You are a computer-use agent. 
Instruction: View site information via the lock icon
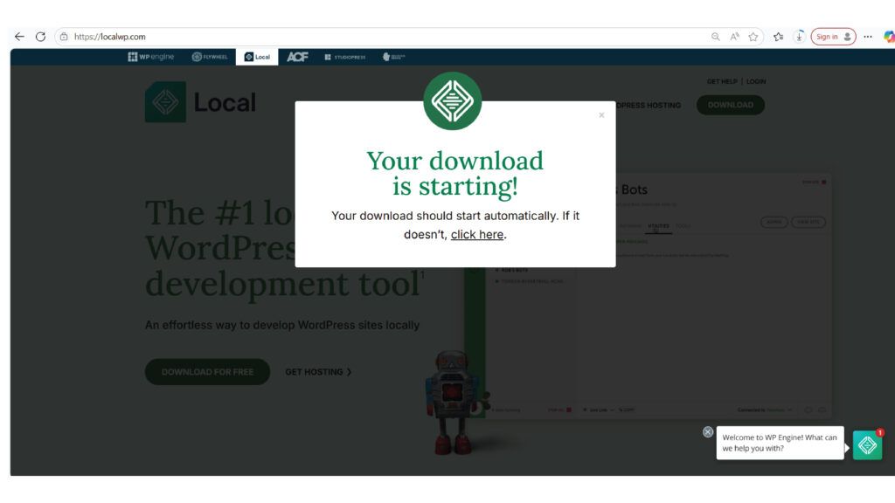[64, 37]
